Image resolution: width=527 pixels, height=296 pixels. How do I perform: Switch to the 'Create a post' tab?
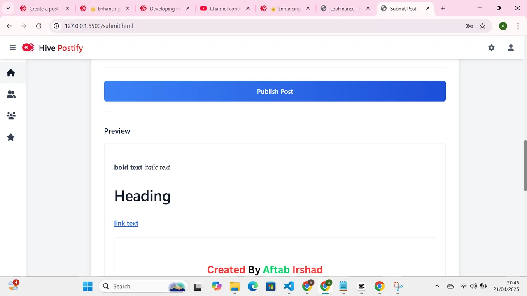(45, 8)
